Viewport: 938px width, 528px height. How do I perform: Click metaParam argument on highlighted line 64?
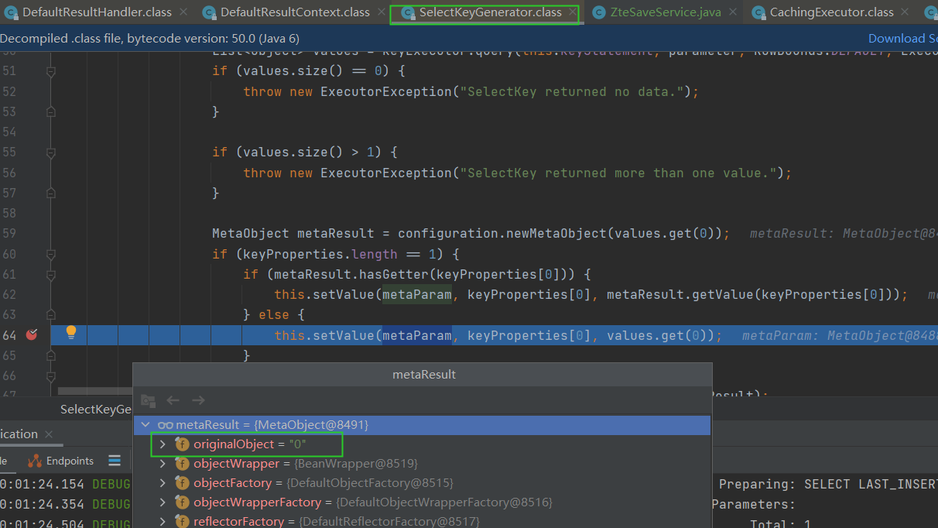pyautogui.click(x=416, y=335)
